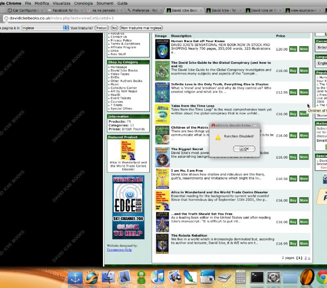The image size is (327, 288).
Task: Launch Calculator from the Dock
Action: pos(240,277)
